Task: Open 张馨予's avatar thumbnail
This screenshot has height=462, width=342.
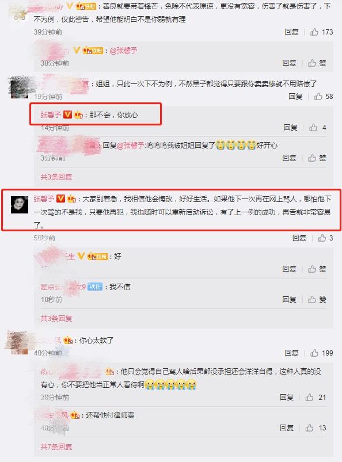Action: (20, 204)
